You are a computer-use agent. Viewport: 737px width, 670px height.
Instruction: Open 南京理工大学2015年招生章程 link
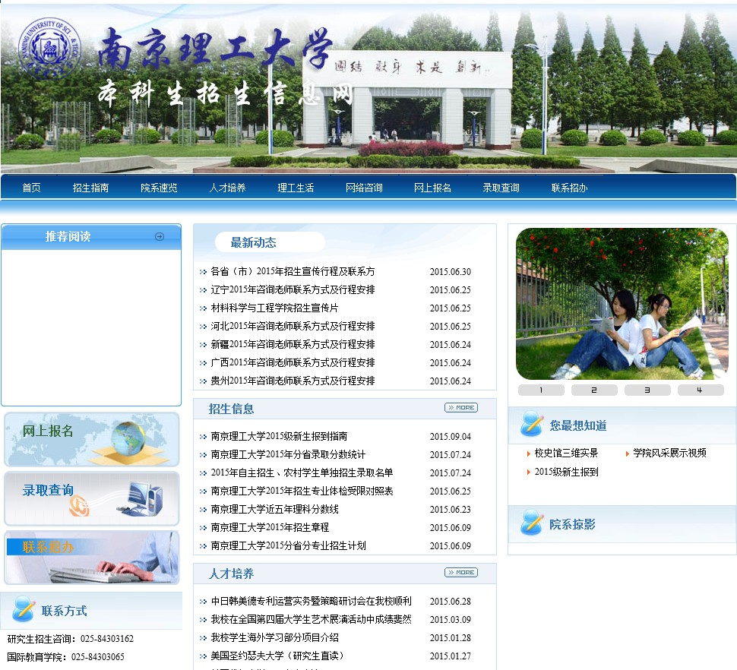click(x=270, y=528)
